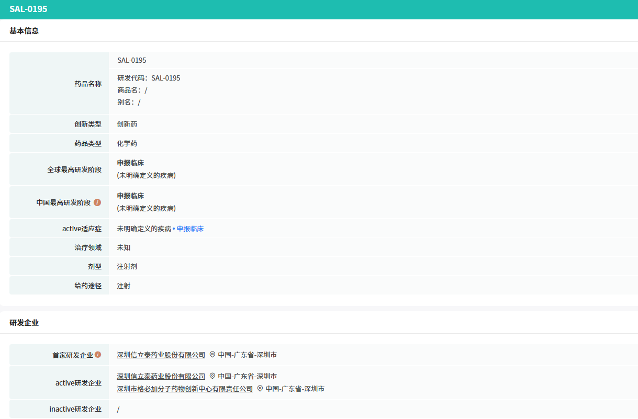Click the 未知 value for 治疗领域

pyautogui.click(x=124, y=247)
